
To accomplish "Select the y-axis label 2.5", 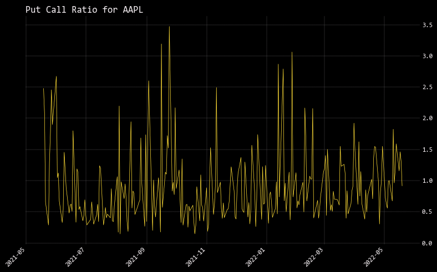I will (x=427, y=88).
